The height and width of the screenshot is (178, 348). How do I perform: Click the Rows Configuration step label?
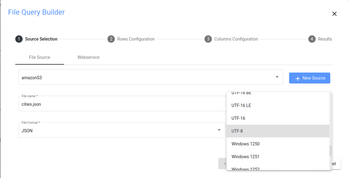(136, 39)
